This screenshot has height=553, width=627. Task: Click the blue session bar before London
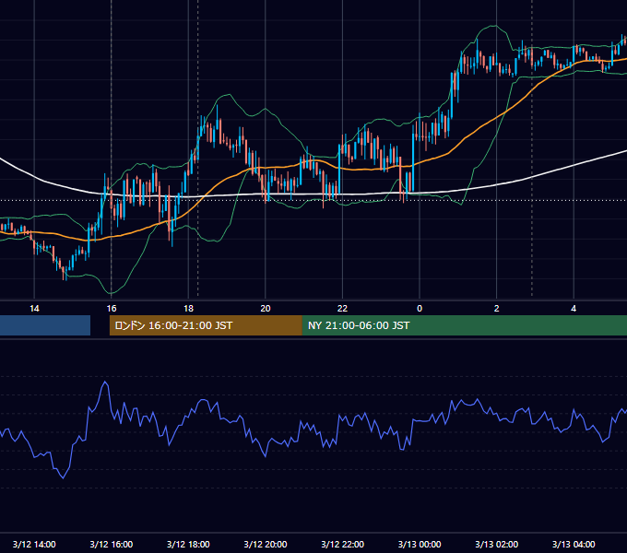coord(45,325)
